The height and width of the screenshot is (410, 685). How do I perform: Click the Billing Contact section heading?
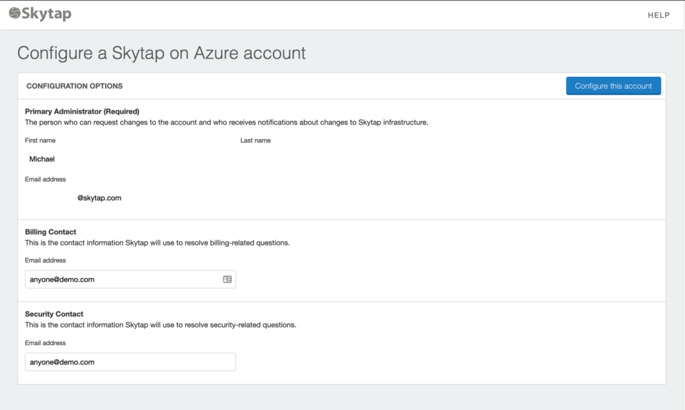pyautogui.click(x=50, y=232)
